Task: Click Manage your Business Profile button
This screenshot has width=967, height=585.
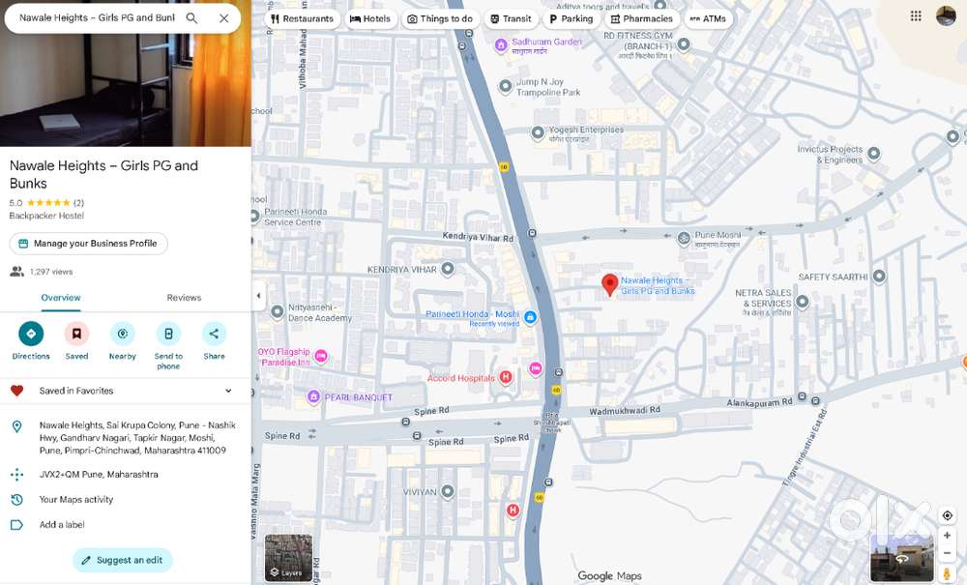Action: (x=89, y=244)
